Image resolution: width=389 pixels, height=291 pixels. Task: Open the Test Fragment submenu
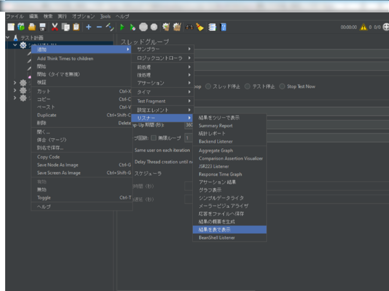[163, 101]
